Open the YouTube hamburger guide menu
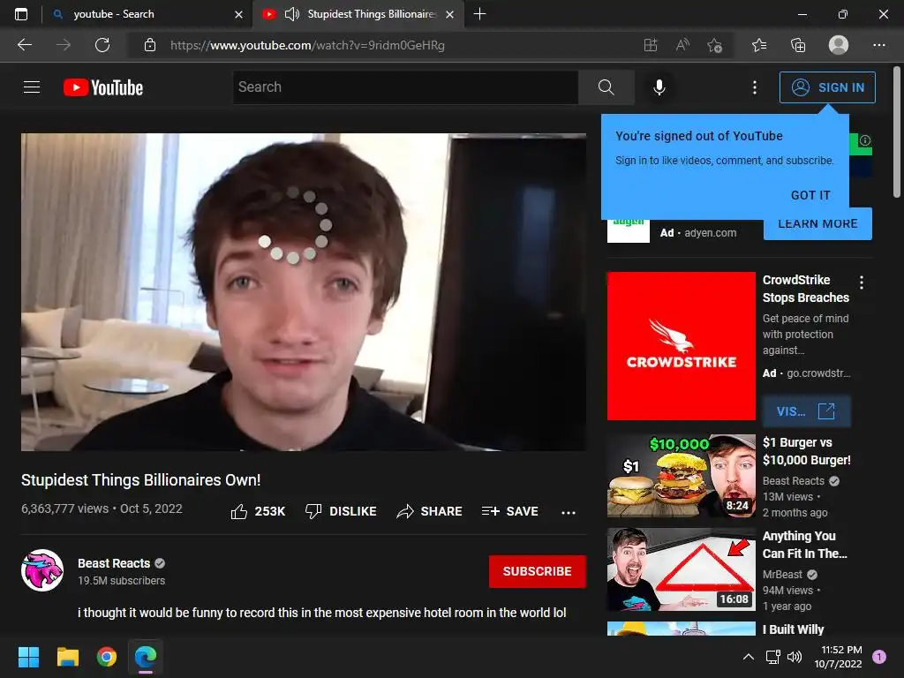Image resolution: width=904 pixels, height=678 pixels. tap(32, 87)
